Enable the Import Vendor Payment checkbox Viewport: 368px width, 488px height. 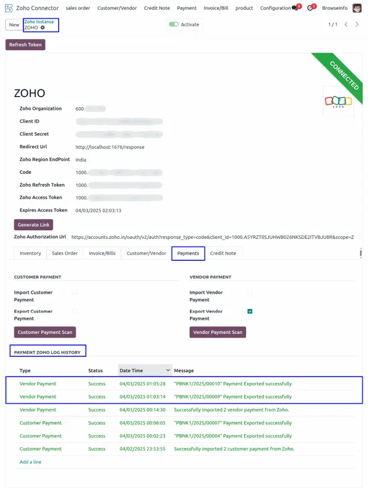pos(250,293)
